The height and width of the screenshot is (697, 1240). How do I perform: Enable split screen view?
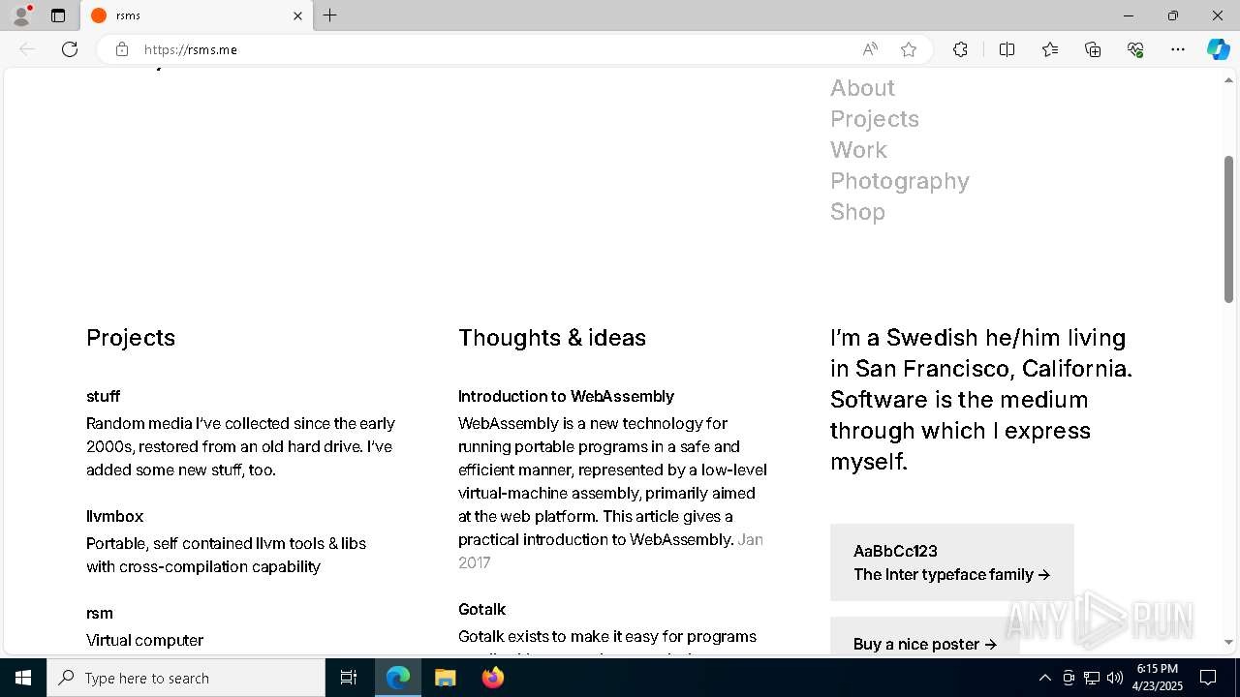pos(1007,49)
